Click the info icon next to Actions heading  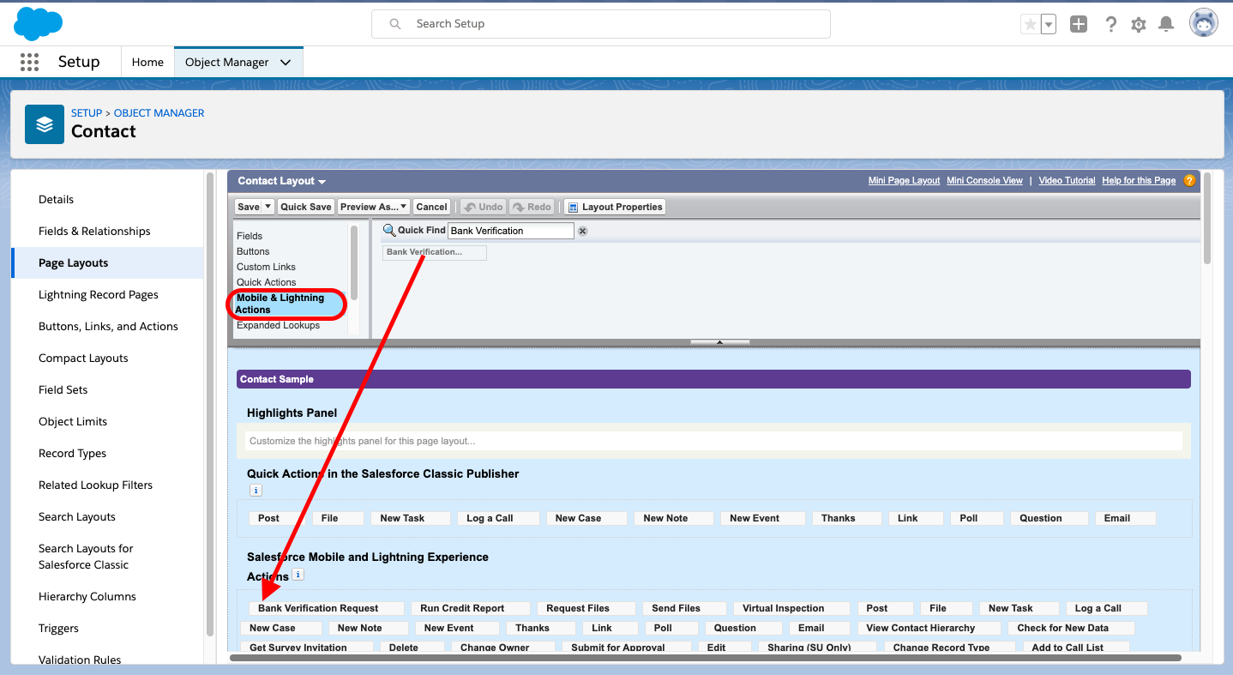[298, 575]
